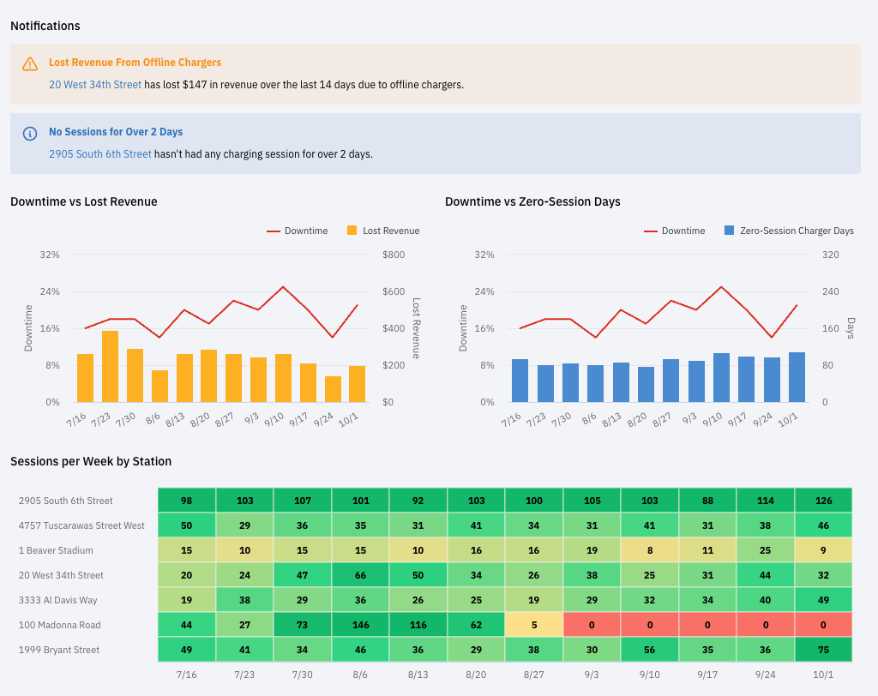This screenshot has width=878, height=696.
Task: Open the 2905 South 6th Street link
Action: click(100, 154)
